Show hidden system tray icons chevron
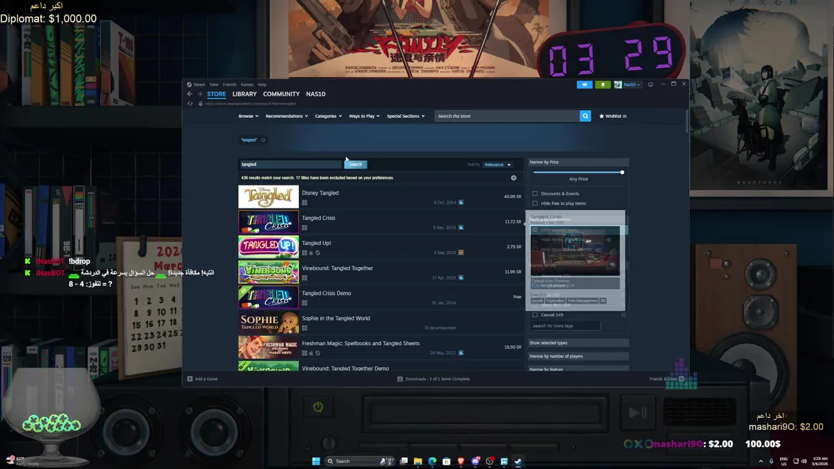This screenshot has width=834, height=469. (x=761, y=461)
